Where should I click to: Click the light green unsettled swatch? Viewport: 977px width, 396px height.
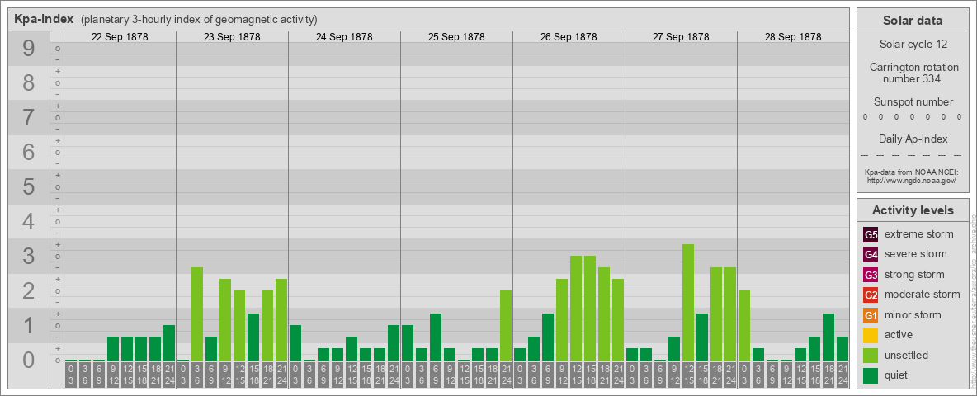coord(871,356)
